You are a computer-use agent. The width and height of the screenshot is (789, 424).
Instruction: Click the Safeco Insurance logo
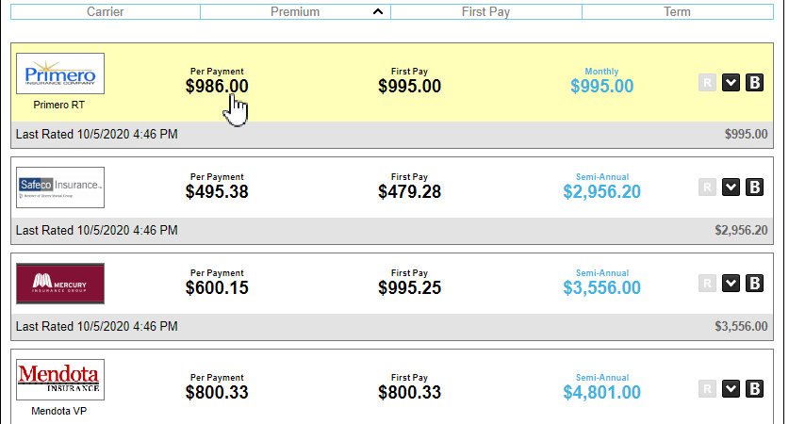[60, 187]
